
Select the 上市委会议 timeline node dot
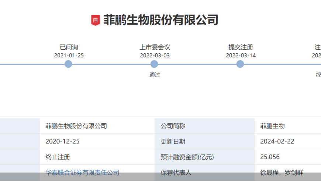[154, 64]
